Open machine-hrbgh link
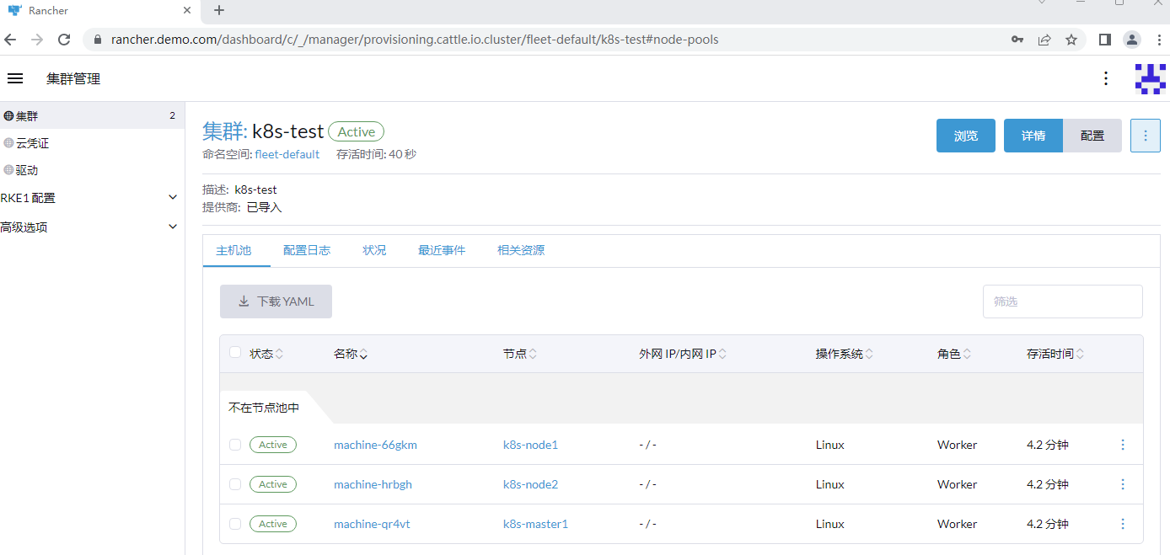This screenshot has height=555, width=1170. [373, 484]
